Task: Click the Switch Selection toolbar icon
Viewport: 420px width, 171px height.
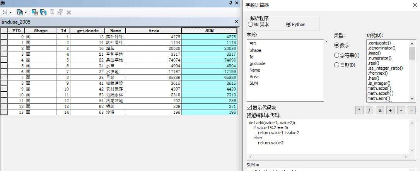Action: click(43, 12)
